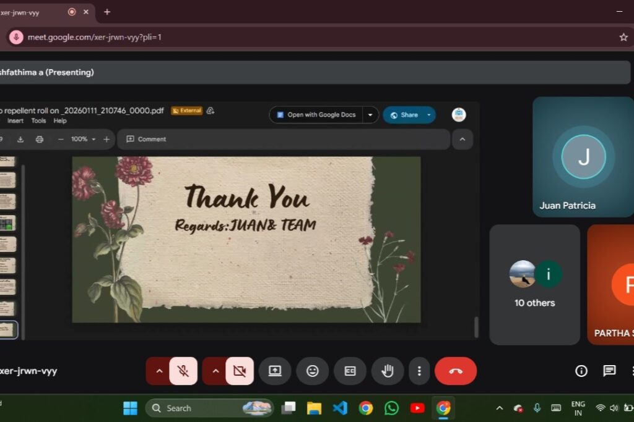The image size is (634, 422).
Task: Turn on the camera in call controls
Action: 240,371
